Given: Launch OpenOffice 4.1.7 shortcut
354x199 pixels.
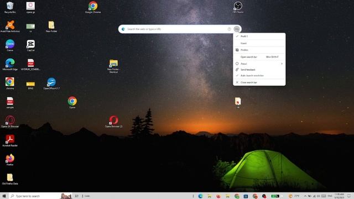Looking at the screenshot, I should point(51,83).
